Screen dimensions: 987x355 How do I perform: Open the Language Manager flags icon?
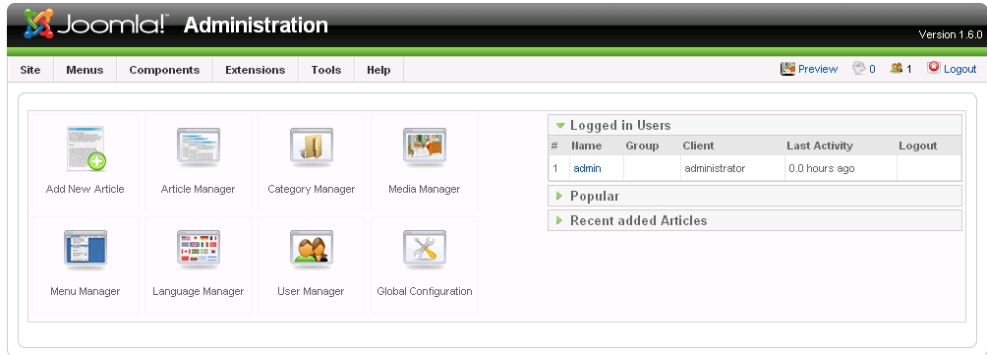[199, 250]
